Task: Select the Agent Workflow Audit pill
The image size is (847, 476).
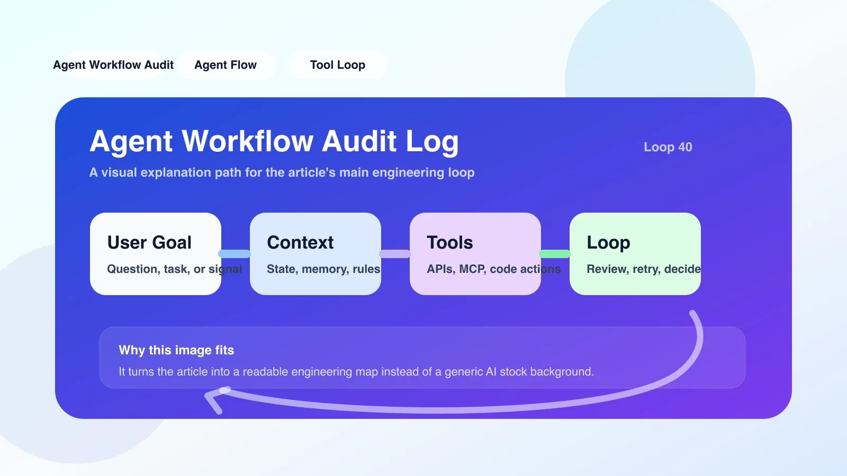Action: (113, 65)
